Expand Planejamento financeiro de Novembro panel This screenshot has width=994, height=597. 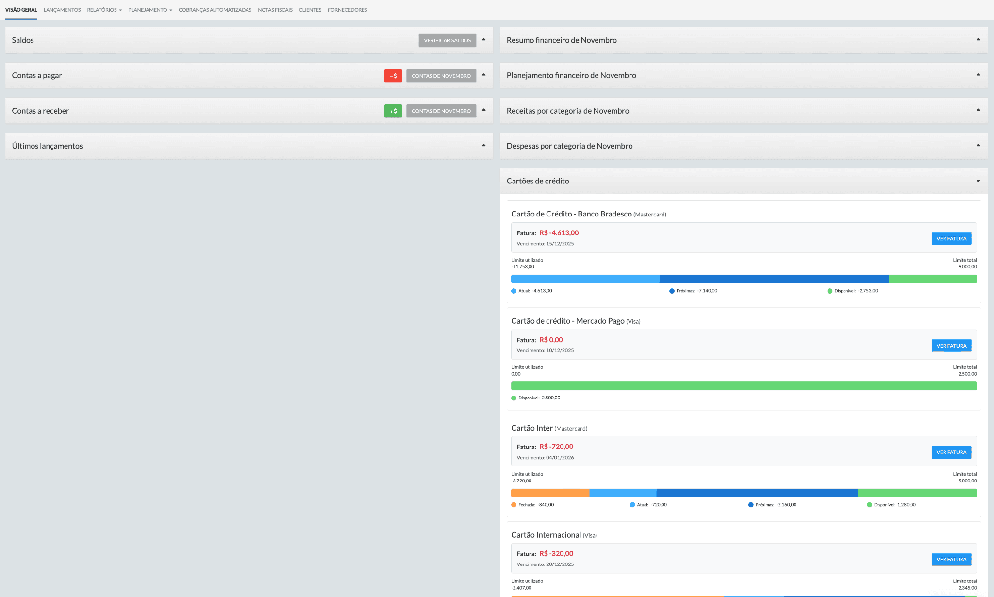point(978,75)
